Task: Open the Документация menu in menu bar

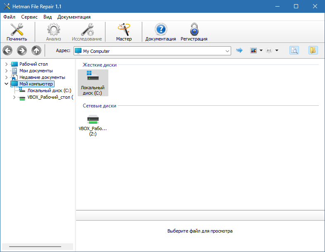Action: [x=74, y=17]
